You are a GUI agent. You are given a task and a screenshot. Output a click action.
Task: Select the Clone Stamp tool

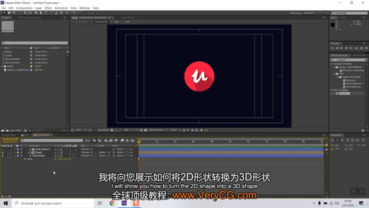point(56,13)
